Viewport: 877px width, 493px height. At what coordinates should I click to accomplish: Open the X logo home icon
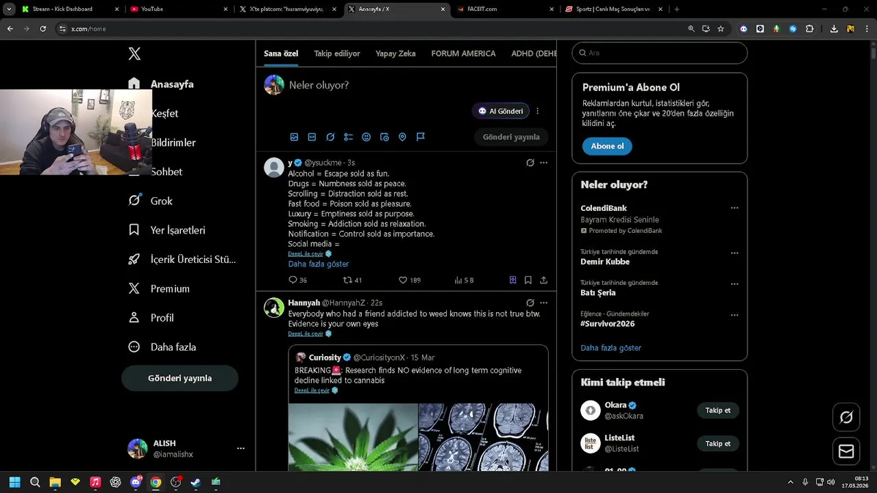coord(134,54)
